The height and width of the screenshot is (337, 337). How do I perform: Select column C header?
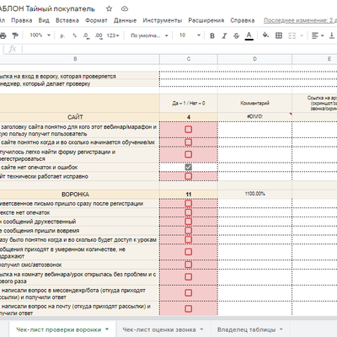pos(189,59)
